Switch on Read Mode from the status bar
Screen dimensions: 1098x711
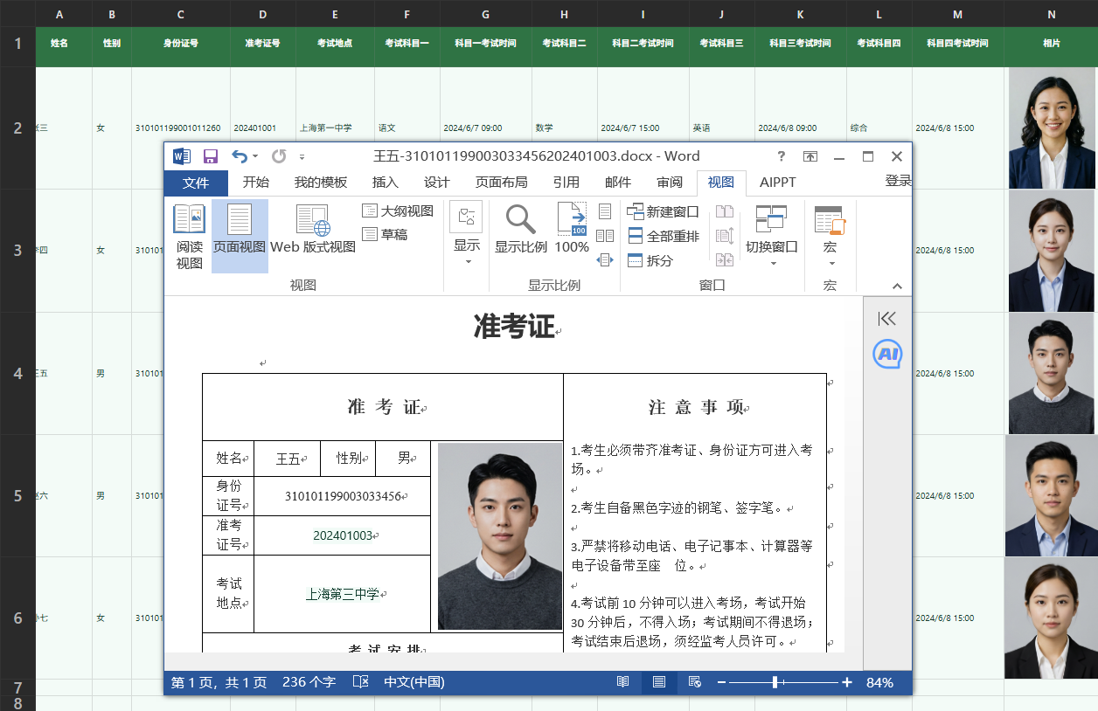tap(622, 682)
